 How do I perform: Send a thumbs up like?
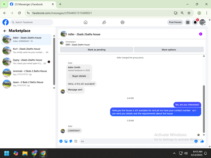[202, 141]
